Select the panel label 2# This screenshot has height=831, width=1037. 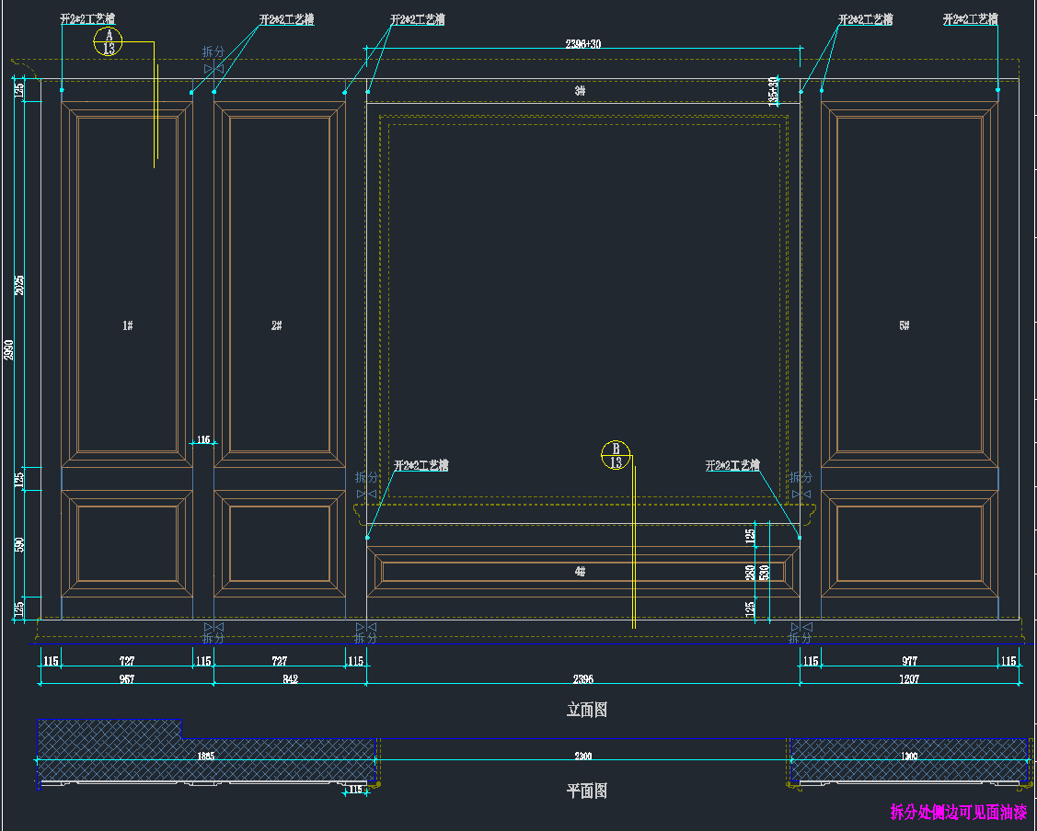(276, 325)
